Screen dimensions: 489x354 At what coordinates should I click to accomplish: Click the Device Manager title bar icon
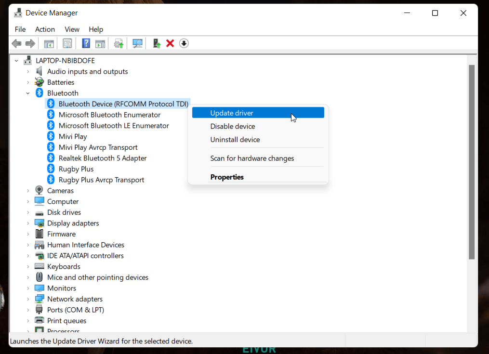point(18,13)
